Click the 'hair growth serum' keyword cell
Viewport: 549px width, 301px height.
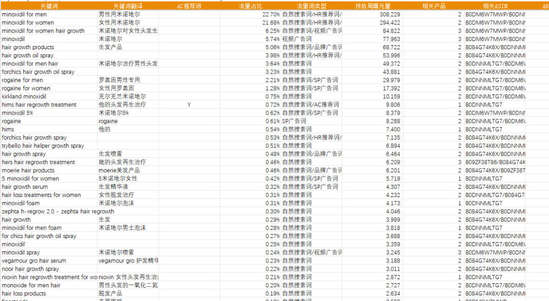(49, 187)
